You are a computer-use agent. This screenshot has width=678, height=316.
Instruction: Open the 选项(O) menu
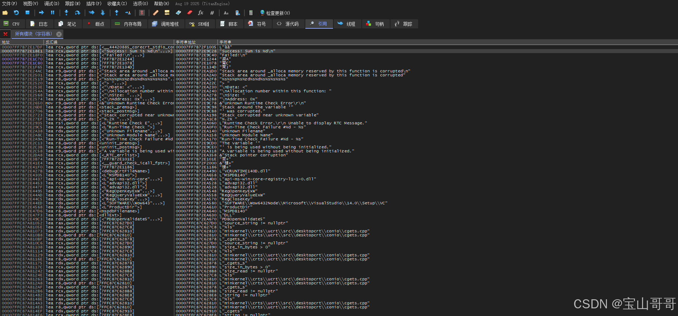coord(140,4)
